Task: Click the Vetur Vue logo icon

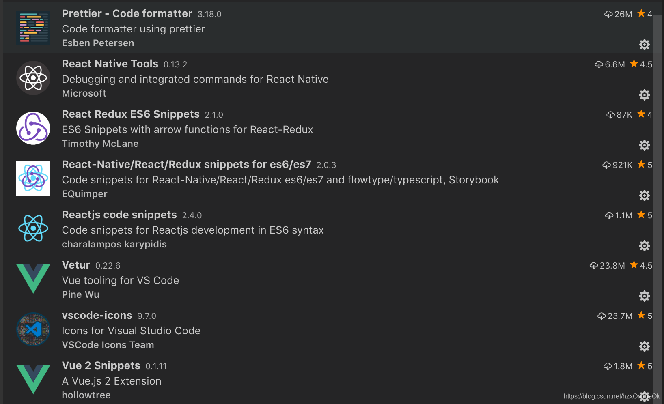Action: point(33,279)
